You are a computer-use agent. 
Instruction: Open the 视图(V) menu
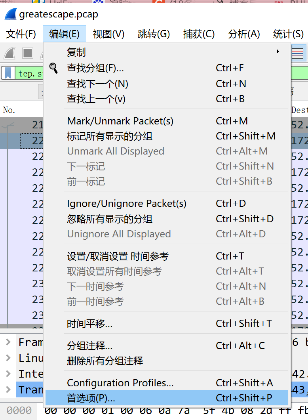tap(108, 34)
